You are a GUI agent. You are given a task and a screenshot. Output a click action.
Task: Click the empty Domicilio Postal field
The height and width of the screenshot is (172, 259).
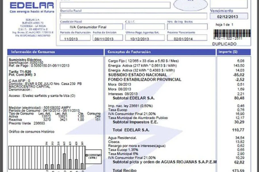pos(134,16)
